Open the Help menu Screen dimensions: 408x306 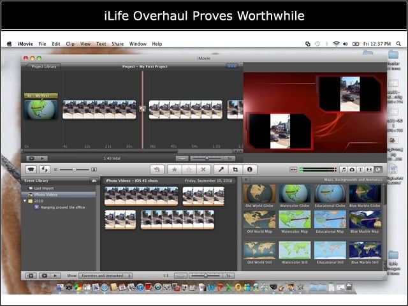coord(157,44)
